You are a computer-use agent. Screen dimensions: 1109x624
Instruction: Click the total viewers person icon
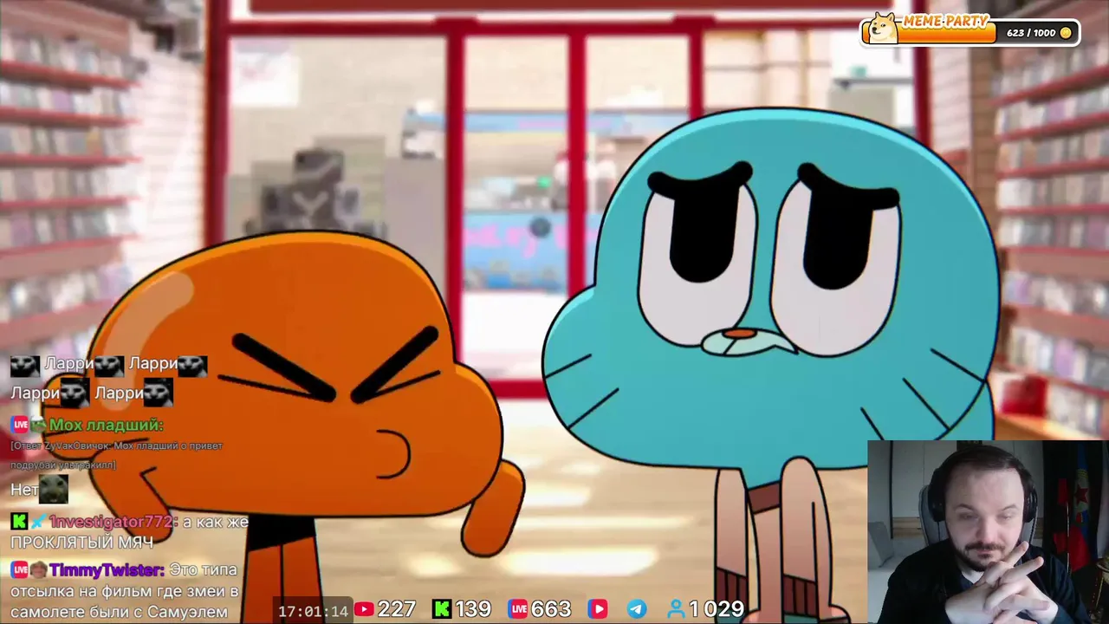tap(676, 609)
